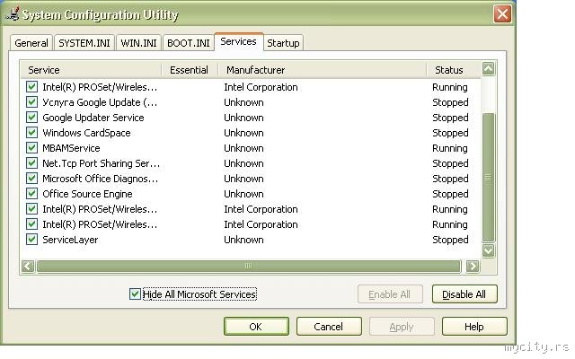Click the horizontal scrollbar left arrow
The height and width of the screenshot is (359, 575).
[28, 266]
